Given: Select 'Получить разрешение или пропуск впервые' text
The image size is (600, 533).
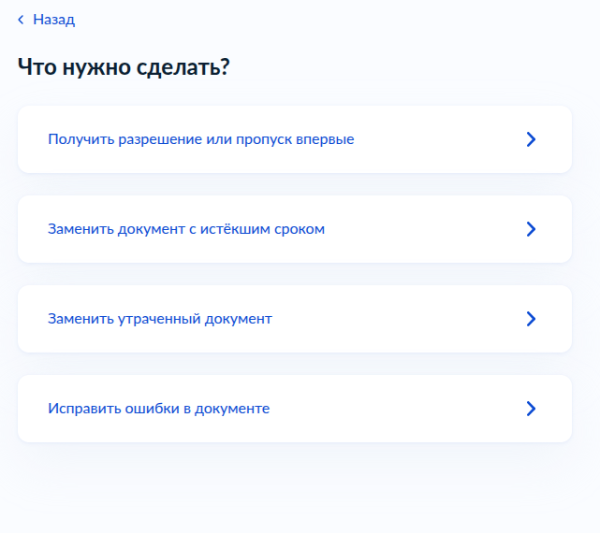Looking at the screenshot, I should [201, 139].
